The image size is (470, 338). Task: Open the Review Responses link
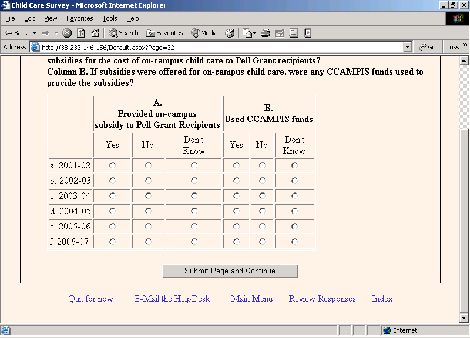click(x=322, y=299)
